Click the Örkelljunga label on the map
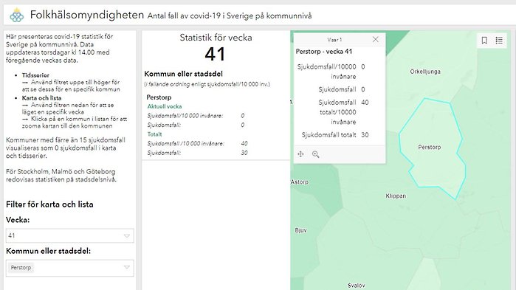The width and height of the screenshot is (516, 290). click(x=425, y=72)
